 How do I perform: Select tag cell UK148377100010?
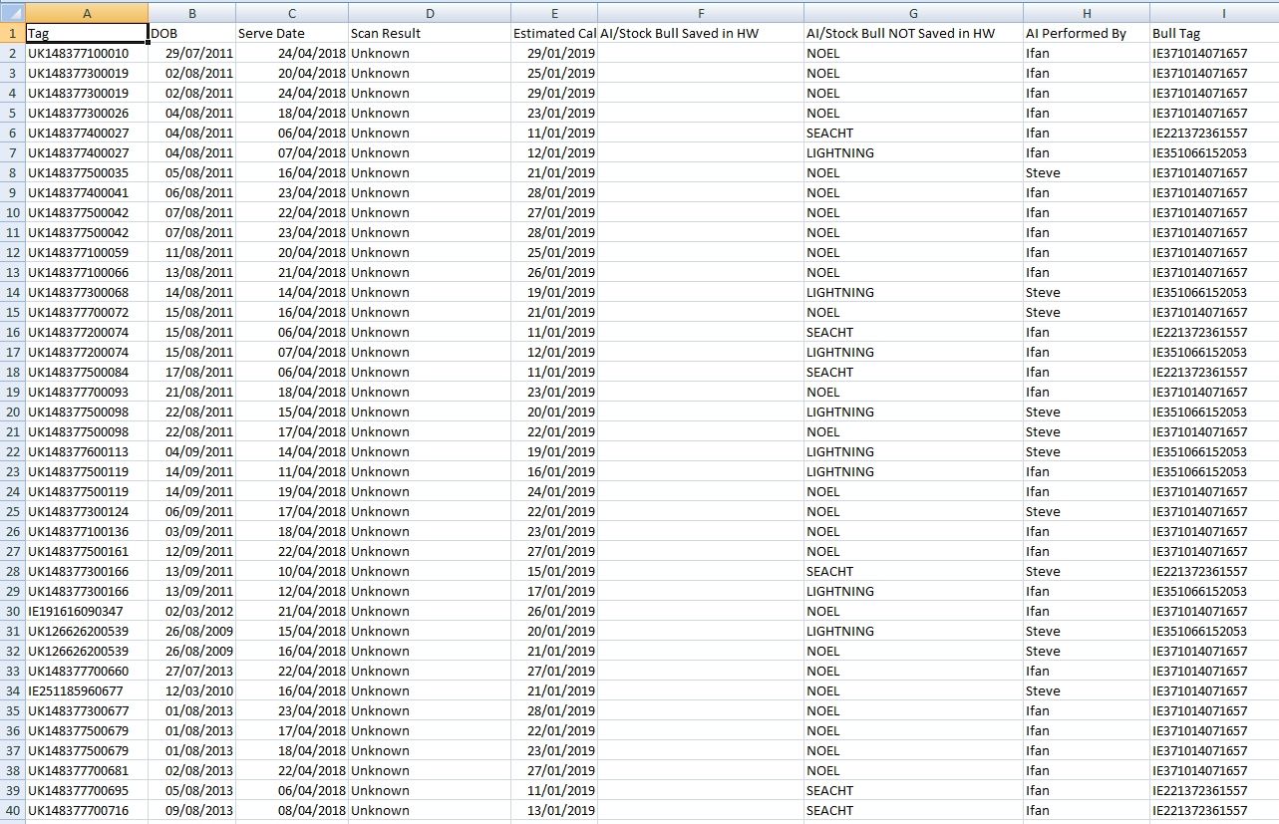coord(88,53)
